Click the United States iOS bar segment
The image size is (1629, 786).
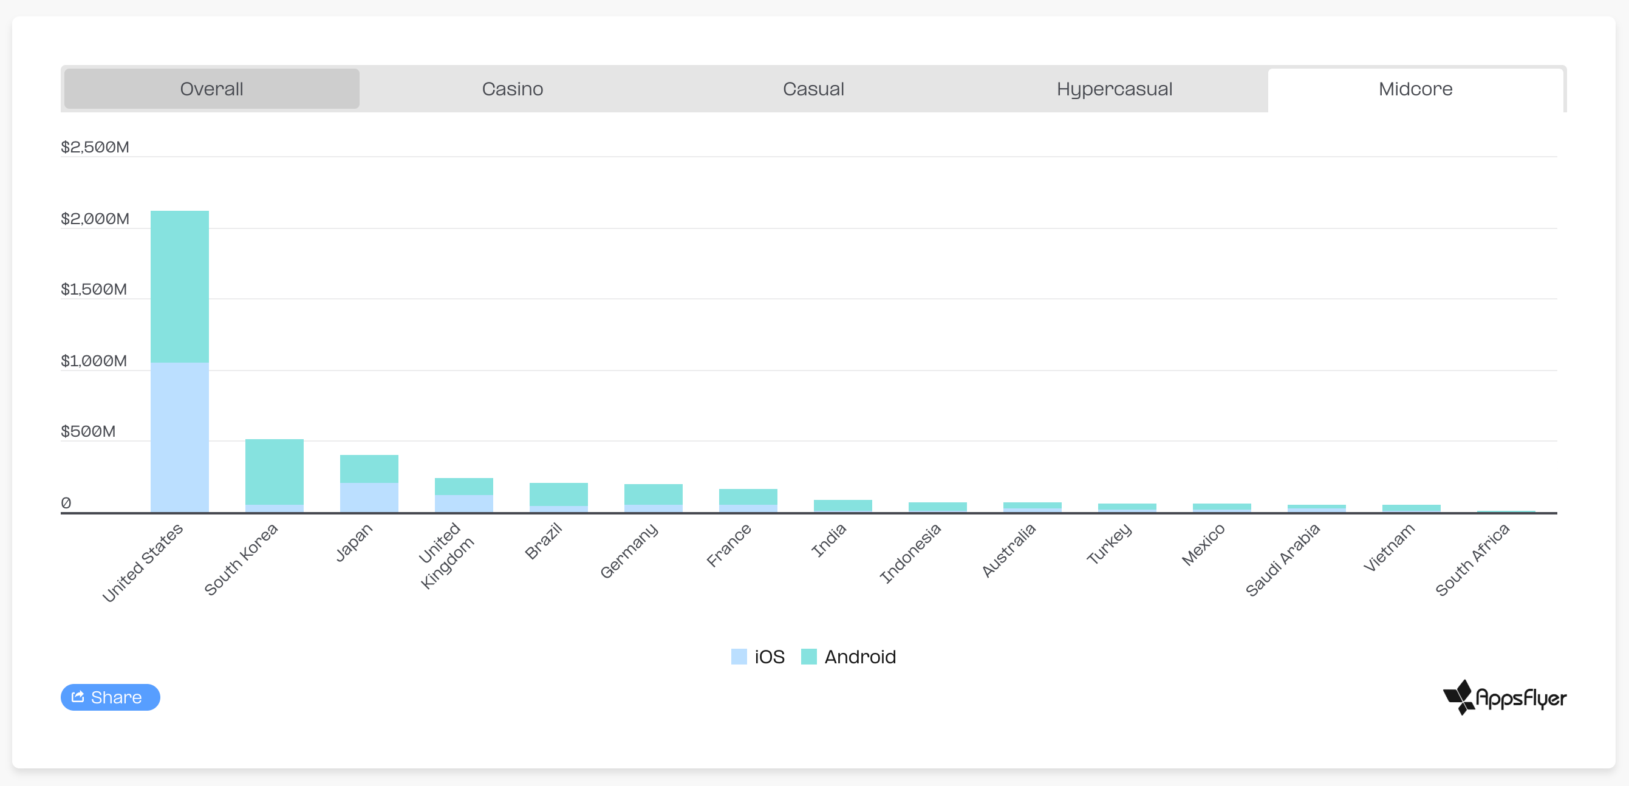click(180, 437)
